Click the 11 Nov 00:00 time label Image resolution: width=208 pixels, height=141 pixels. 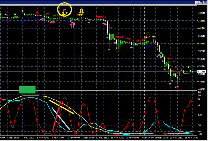[x=73, y=138]
